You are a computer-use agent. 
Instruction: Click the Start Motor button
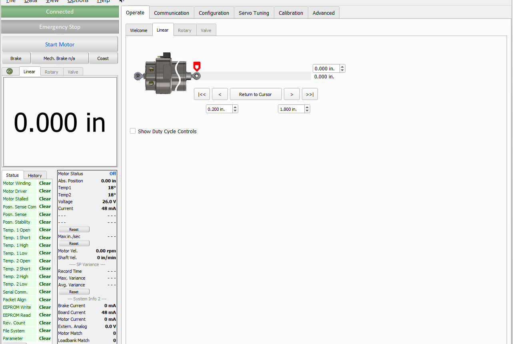60,44
